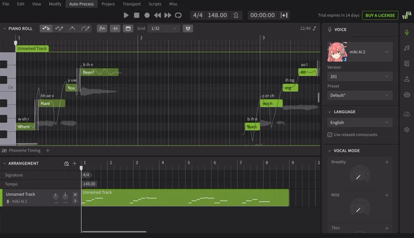Click the 148.00 tempo field in transport bar
Viewport: 414px width, 238px height.
[217, 15]
